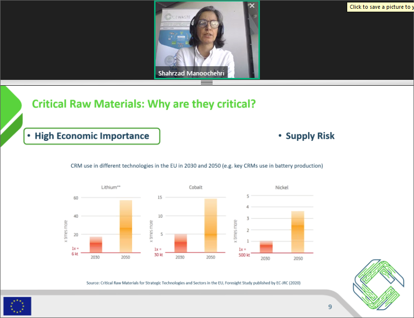Click the slide page number 9
Screen dimensions: 414x318
click(330, 307)
